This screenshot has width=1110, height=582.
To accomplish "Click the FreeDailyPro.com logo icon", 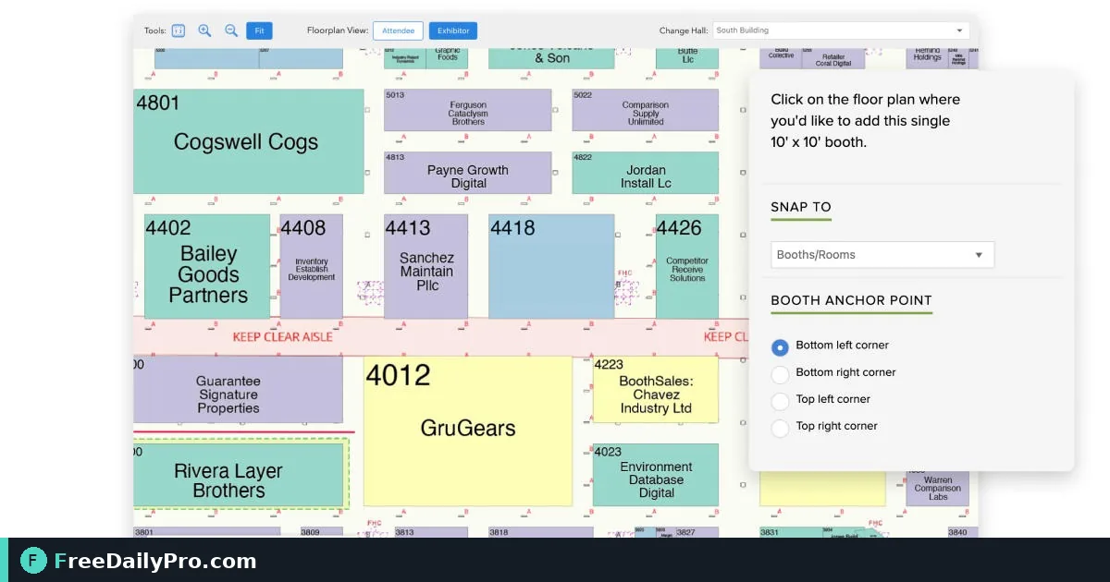I will coord(34,560).
